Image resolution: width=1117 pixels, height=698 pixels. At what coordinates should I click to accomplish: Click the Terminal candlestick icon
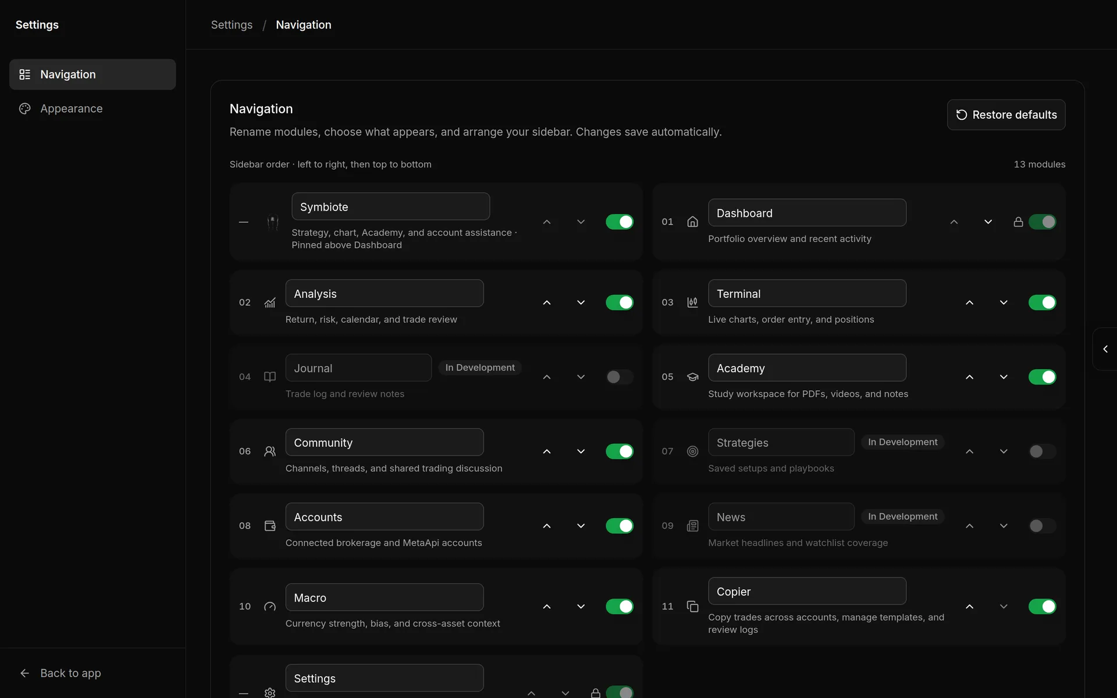(692, 302)
